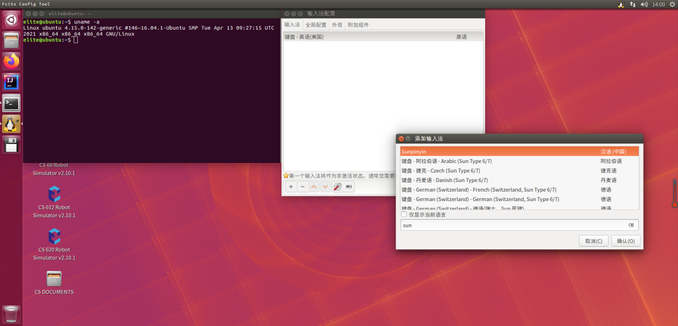678x326 pixels.
Task: Click the 确认(O) button
Action: (x=626, y=241)
